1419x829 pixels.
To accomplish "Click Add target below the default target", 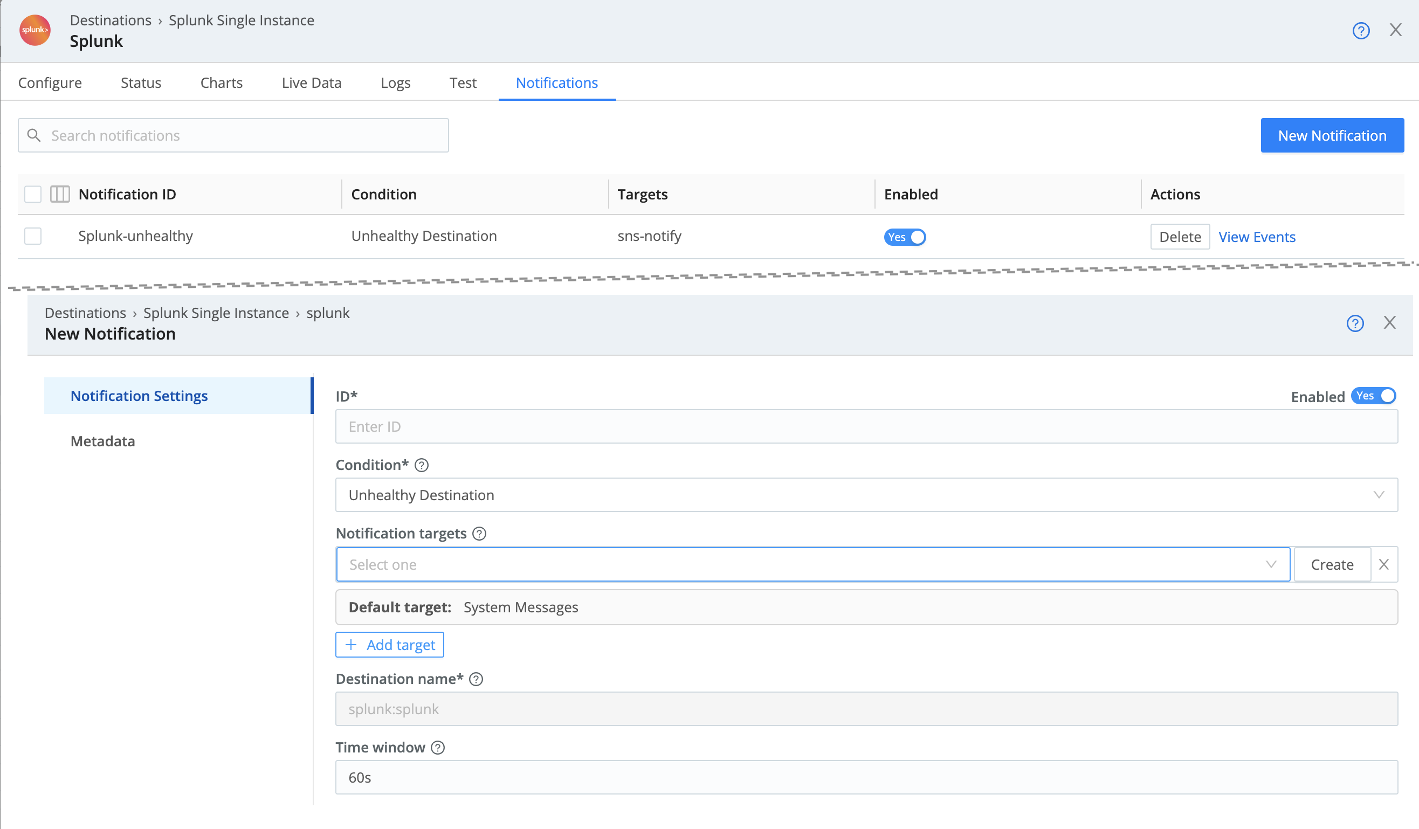I will (x=389, y=645).
